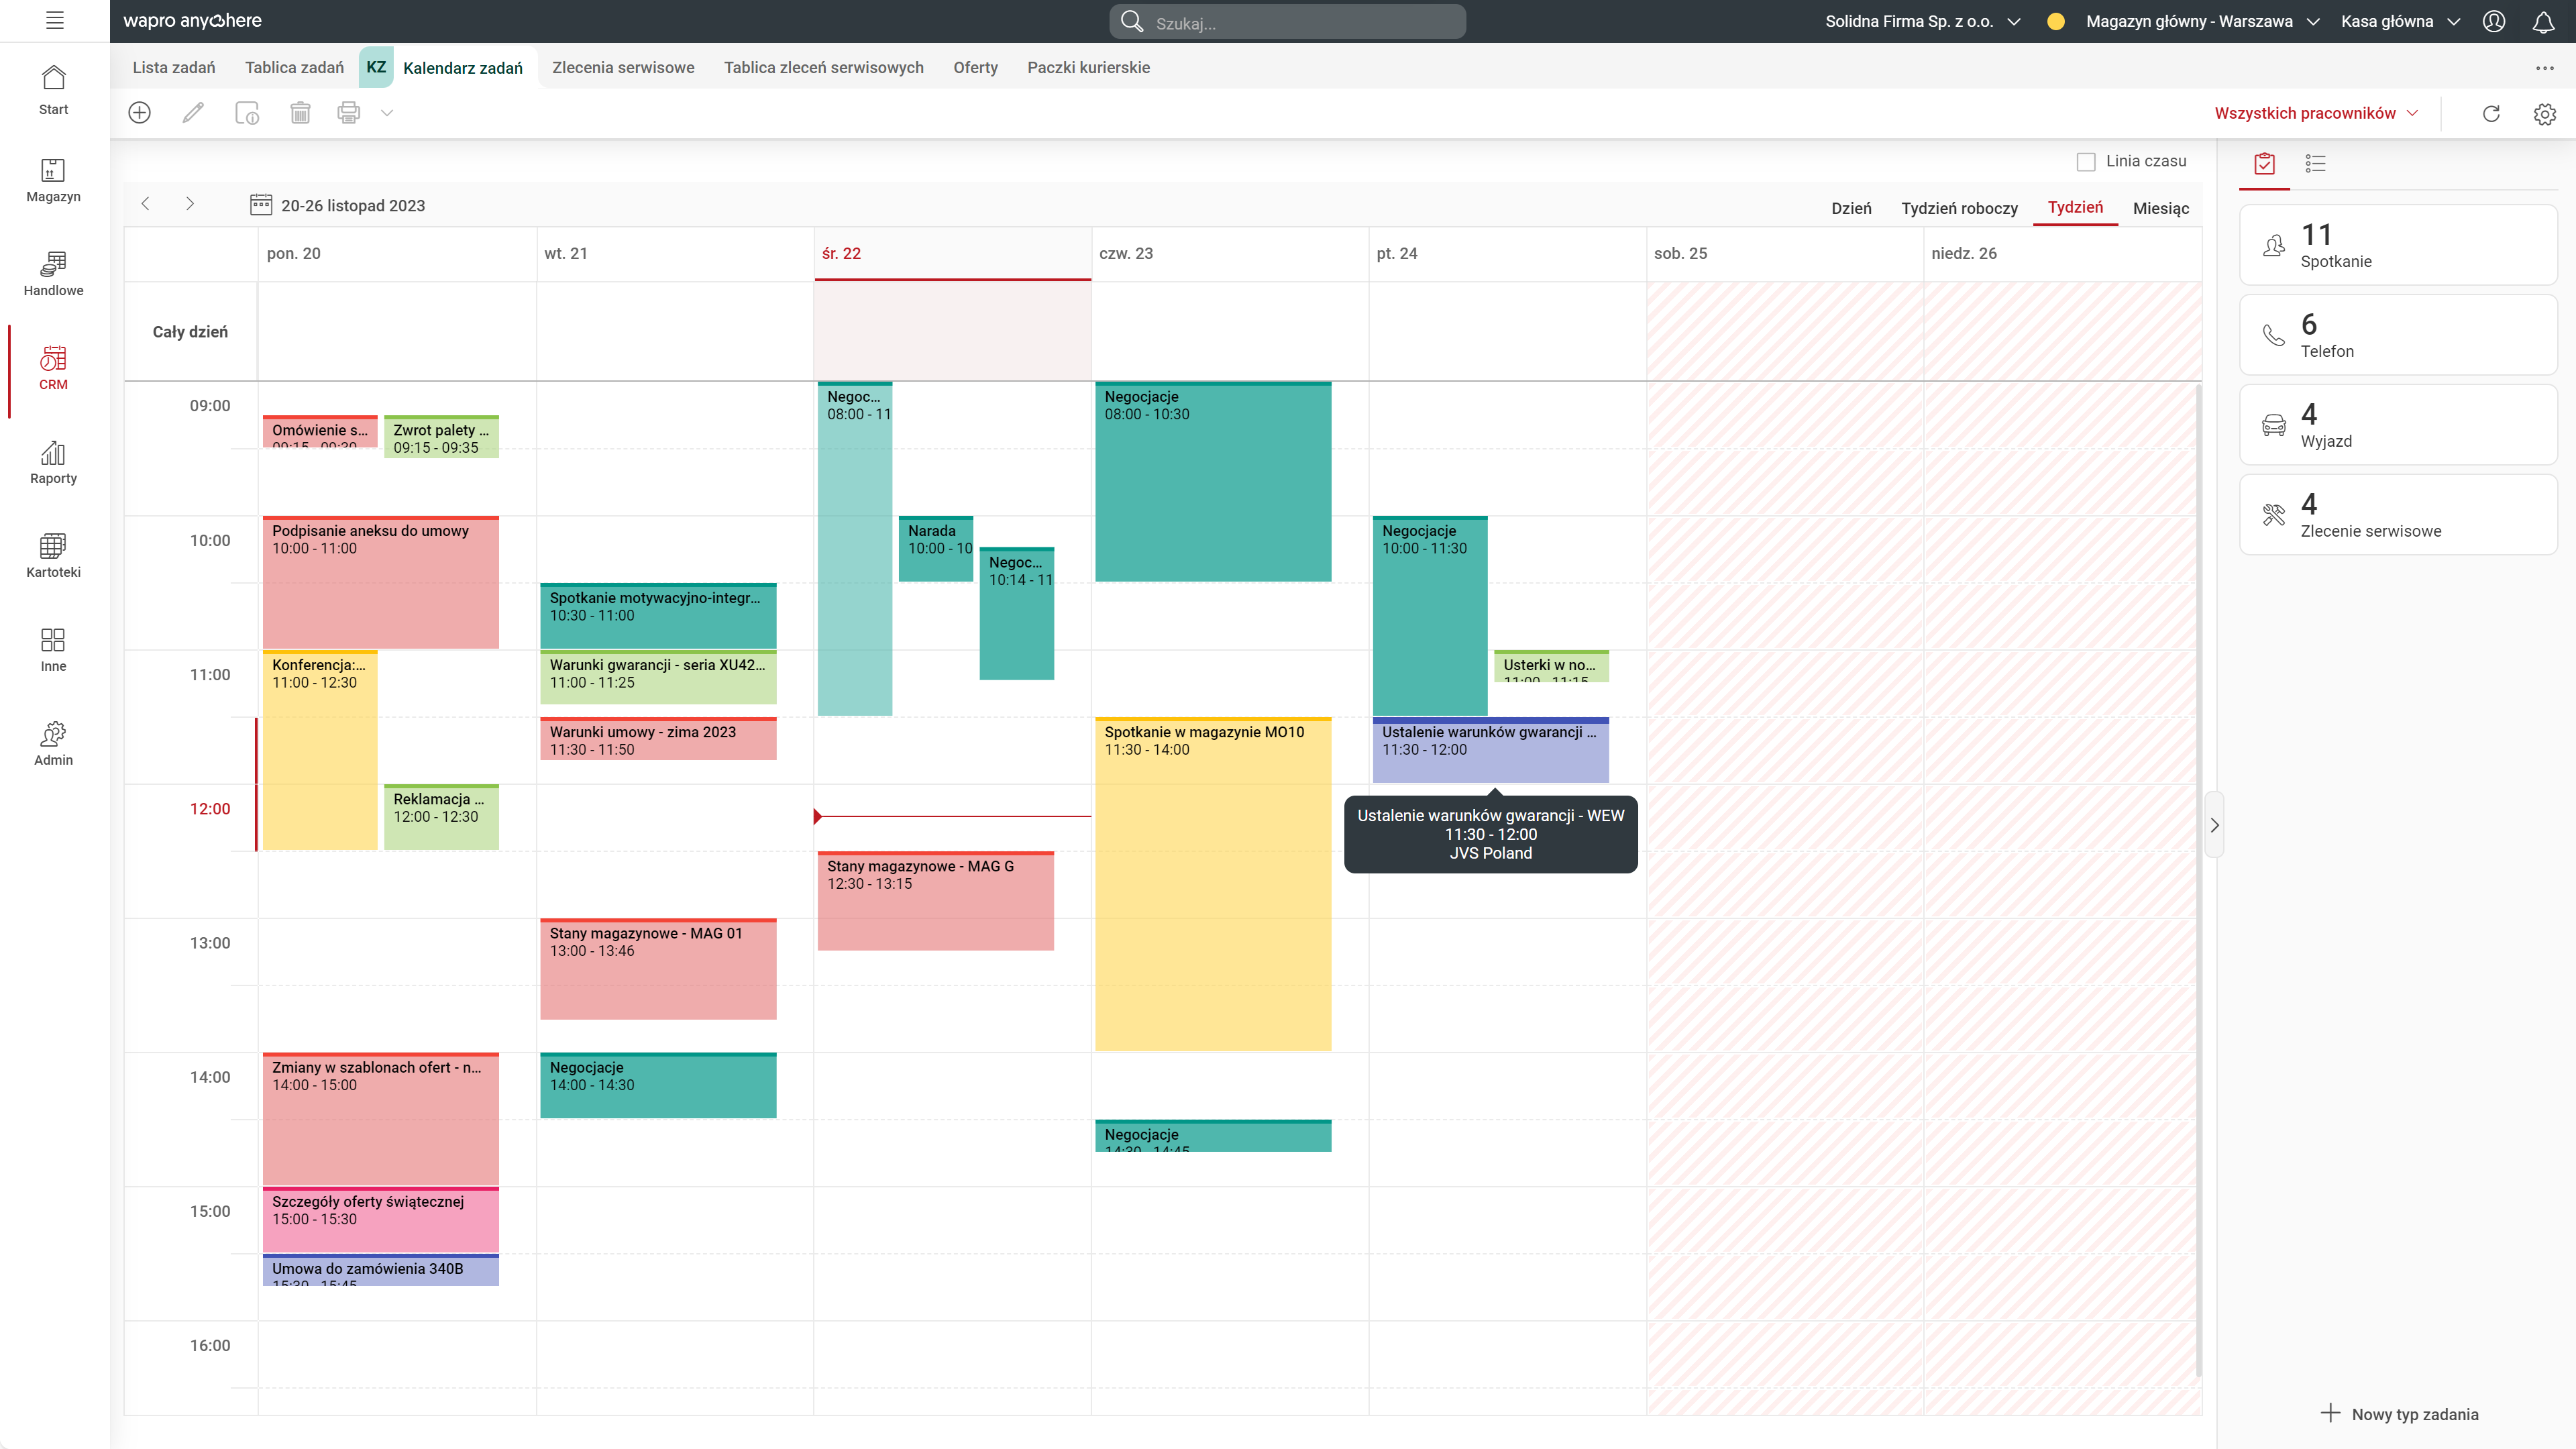Expand the Wszystkich pracowników dropdown
This screenshot has height=1449, width=2576.
pos(2315,113)
